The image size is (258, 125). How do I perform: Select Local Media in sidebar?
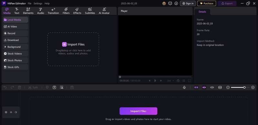pyautogui.click(x=15, y=20)
